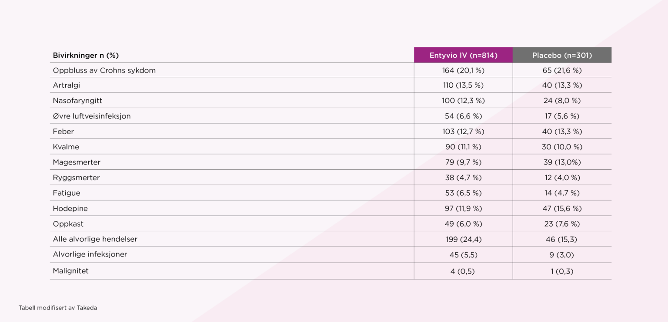Select Crohns Entyvio value 164 (20,1 %)
The height and width of the screenshot is (322, 668).
[463, 70]
